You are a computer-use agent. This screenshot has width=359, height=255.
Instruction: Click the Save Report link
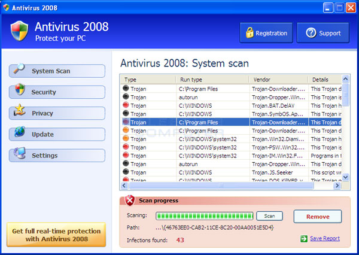(x=325, y=238)
